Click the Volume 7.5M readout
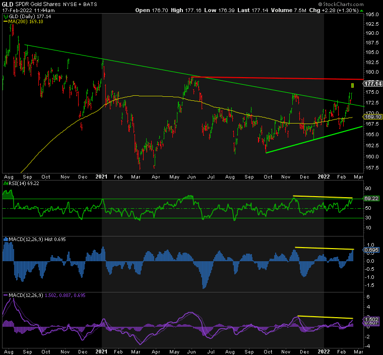The image size is (383, 355). click(288, 10)
